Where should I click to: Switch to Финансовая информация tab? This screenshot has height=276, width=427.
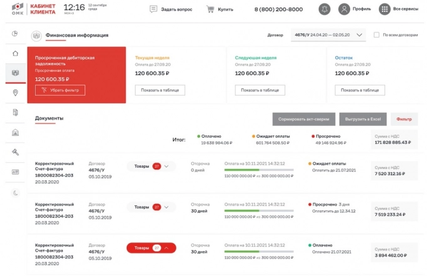[77, 35]
